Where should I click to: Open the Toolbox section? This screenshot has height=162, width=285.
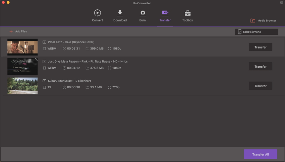point(187,13)
